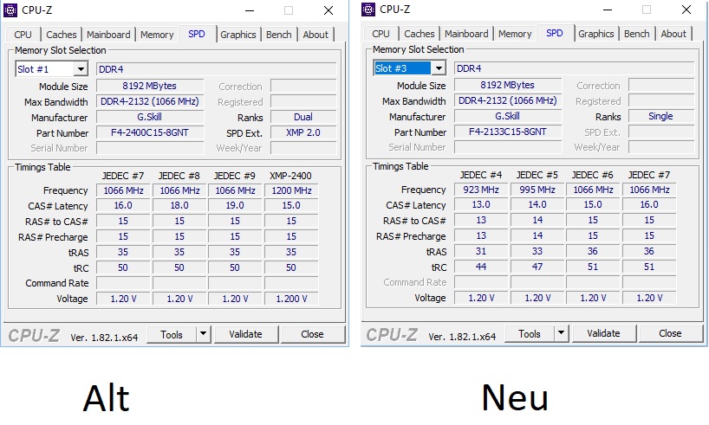The width and height of the screenshot is (709, 425).
Task: Expand Tools arrow menu in left window
Action: pyautogui.click(x=203, y=334)
